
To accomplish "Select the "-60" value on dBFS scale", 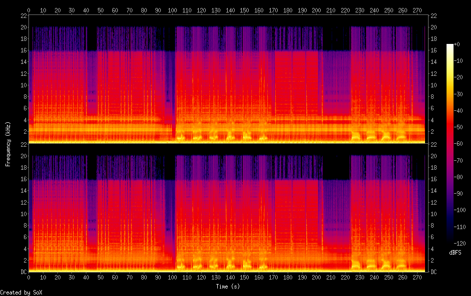I will tap(459, 143).
